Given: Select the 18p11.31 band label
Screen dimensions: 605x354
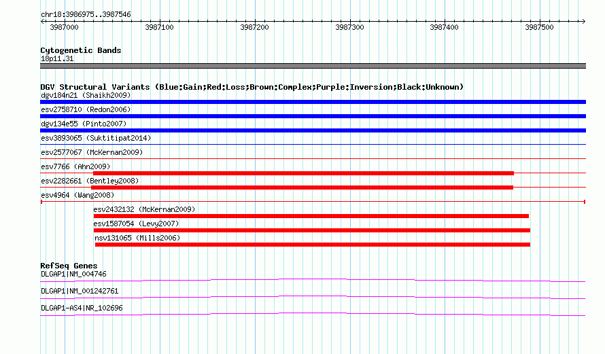Looking at the screenshot, I should (57, 58).
